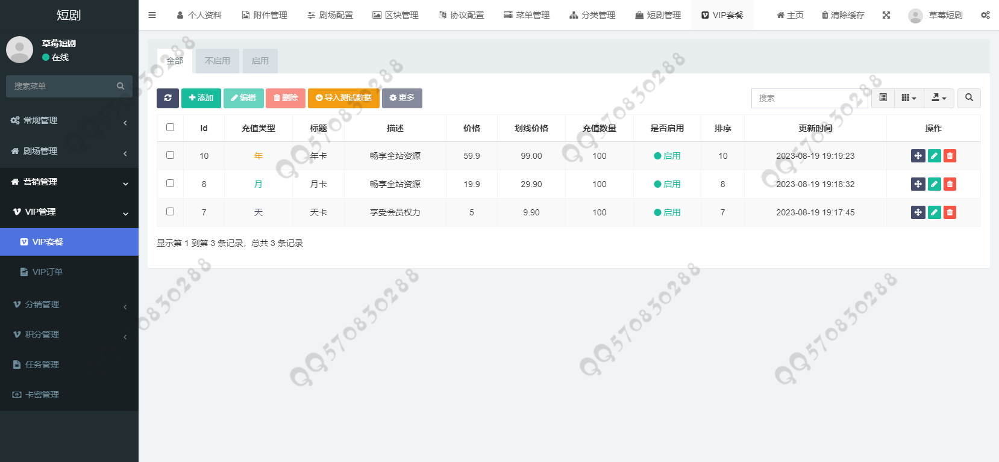Switch to 不启用 filter tab
The height and width of the screenshot is (462, 999).
pos(218,61)
